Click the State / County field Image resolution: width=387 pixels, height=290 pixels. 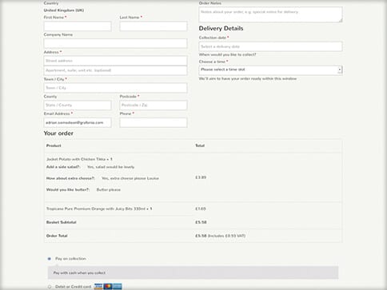(78, 105)
